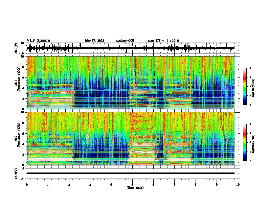Click the time axis tick label "4"

[x=111, y=185]
